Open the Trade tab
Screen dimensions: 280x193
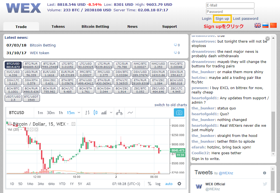click(x=21, y=27)
